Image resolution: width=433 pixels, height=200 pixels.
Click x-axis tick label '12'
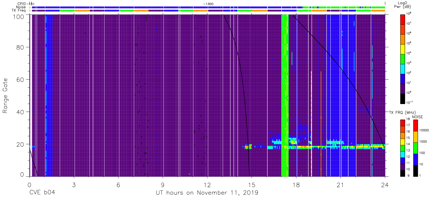click(207, 184)
